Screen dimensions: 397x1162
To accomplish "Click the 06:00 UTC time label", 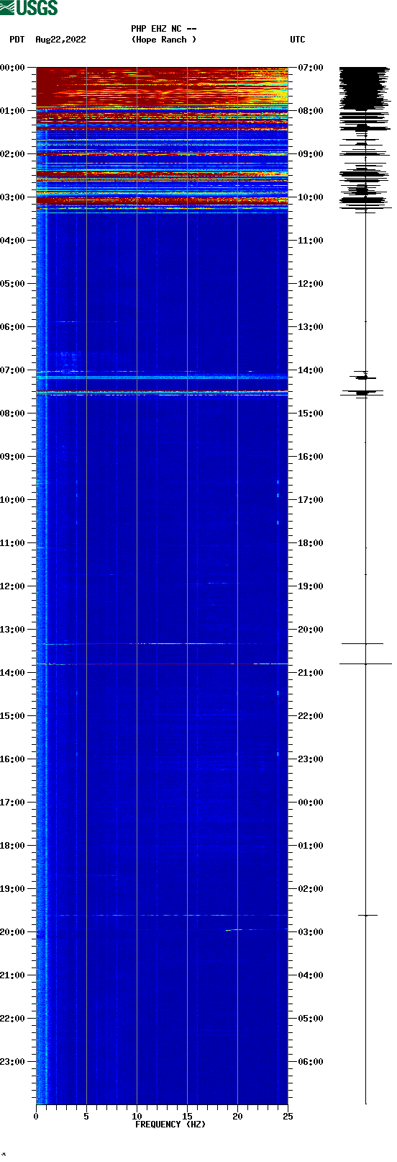I will click(x=311, y=1062).
